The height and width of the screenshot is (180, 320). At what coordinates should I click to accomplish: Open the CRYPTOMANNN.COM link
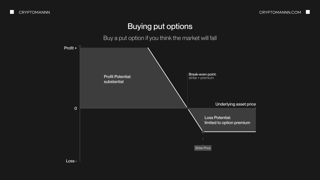[280, 12]
